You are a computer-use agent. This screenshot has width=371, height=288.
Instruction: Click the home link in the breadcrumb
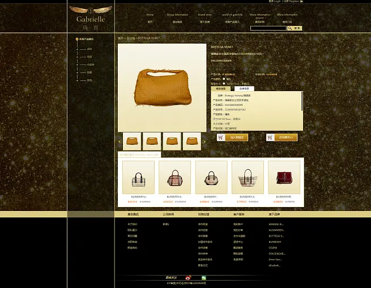(x=121, y=38)
